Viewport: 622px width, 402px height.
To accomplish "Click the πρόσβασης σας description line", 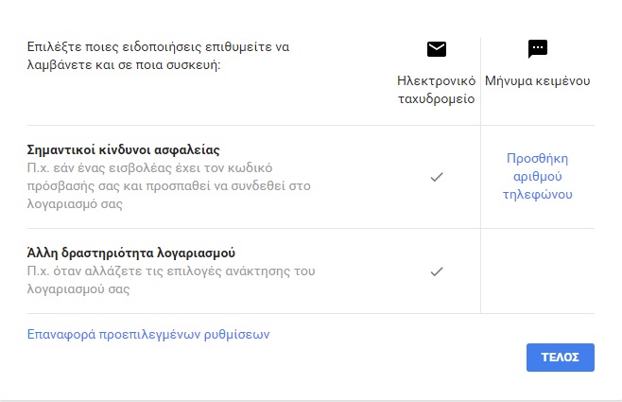I will [169, 185].
